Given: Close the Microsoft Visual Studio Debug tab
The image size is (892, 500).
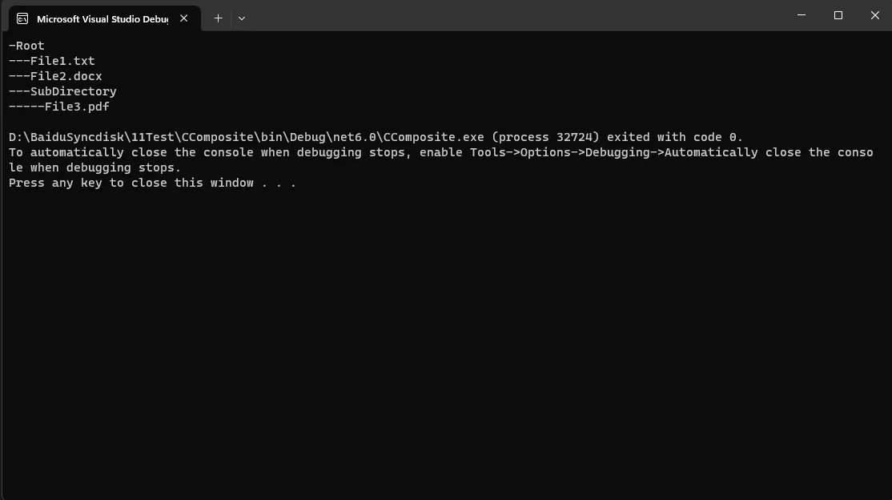Looking at the screenshot, I should coord(183,18).
